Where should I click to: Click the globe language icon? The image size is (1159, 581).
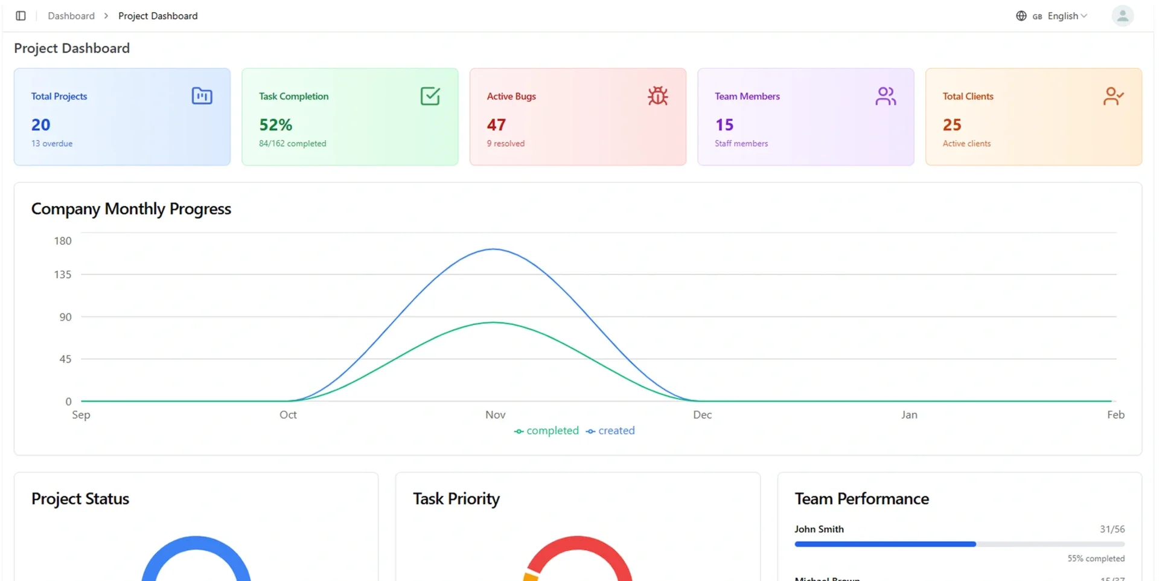[x=1021, y=16]
